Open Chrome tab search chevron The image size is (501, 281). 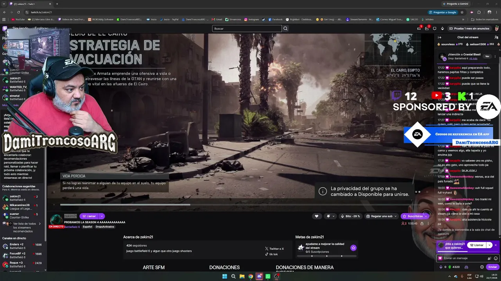pyautogui.click(x=4, y=4)
